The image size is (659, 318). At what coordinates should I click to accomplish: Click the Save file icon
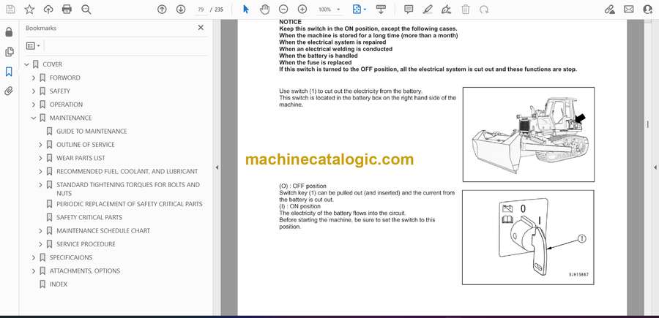click(10, 10)
